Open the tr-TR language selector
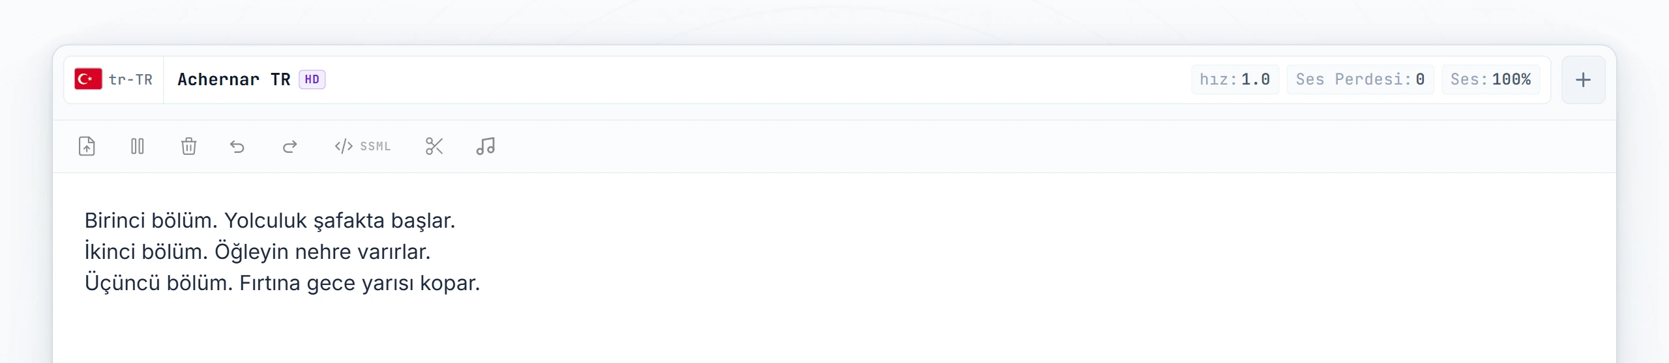Image resolution: width=1669 pixels, height=363 pixels. (114, 80)
